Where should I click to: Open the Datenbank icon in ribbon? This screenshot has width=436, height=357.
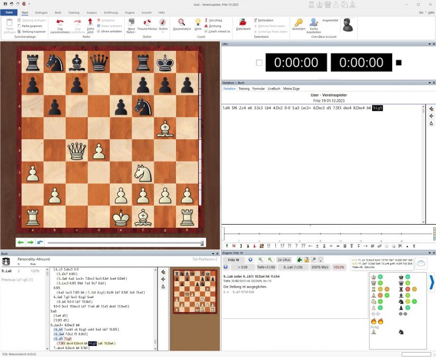click(x=243, y=22)
